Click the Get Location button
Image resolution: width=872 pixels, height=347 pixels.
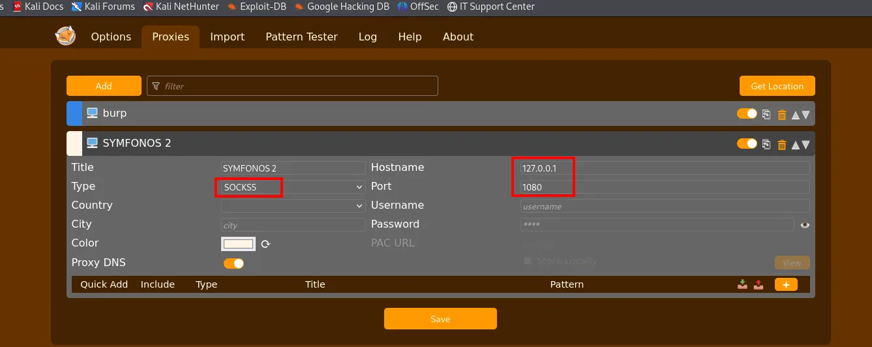tap(777, 86)
